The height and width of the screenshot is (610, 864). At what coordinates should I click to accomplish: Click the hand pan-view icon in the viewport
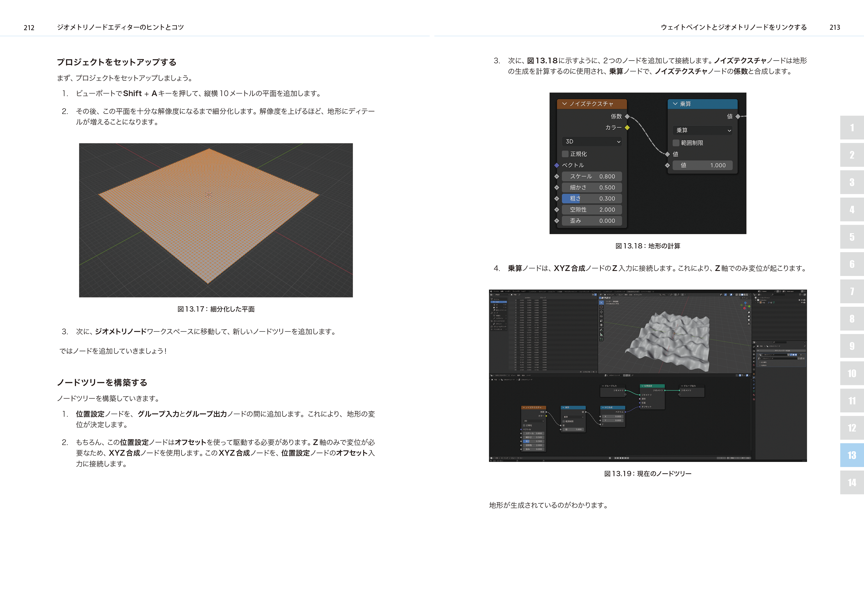click(749, 316)
